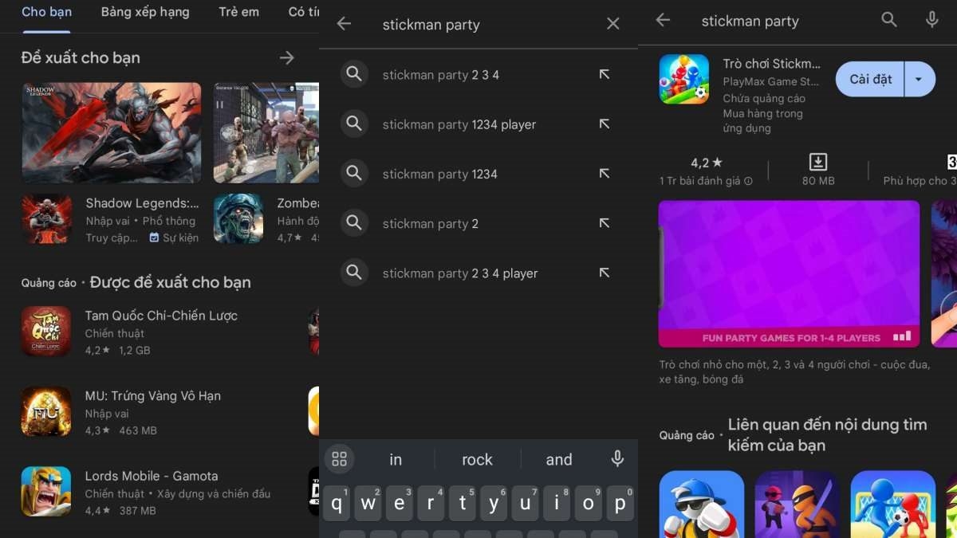Fill query arrow for stickman party 2 3 4
Screen dimensions: 957x538
[x=605, y=74]
